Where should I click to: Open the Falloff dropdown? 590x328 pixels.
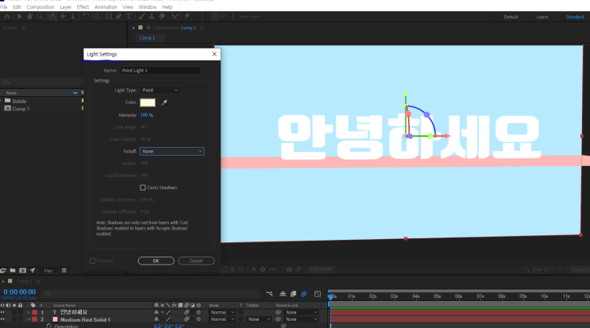pyautogui.click(x=172, y=151)
